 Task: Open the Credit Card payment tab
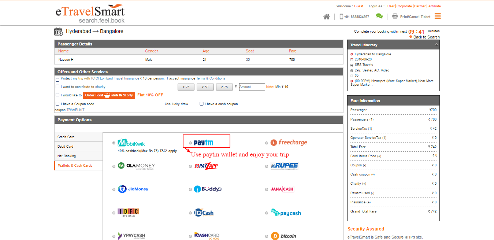pyautogui.click(x=78, y=137)
